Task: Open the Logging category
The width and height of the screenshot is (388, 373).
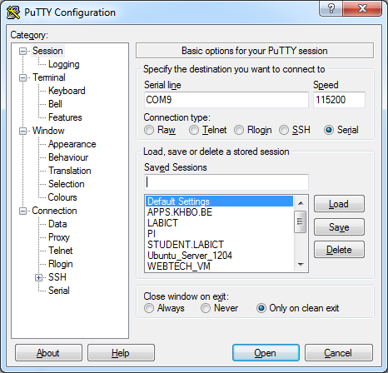Action: 64,64
